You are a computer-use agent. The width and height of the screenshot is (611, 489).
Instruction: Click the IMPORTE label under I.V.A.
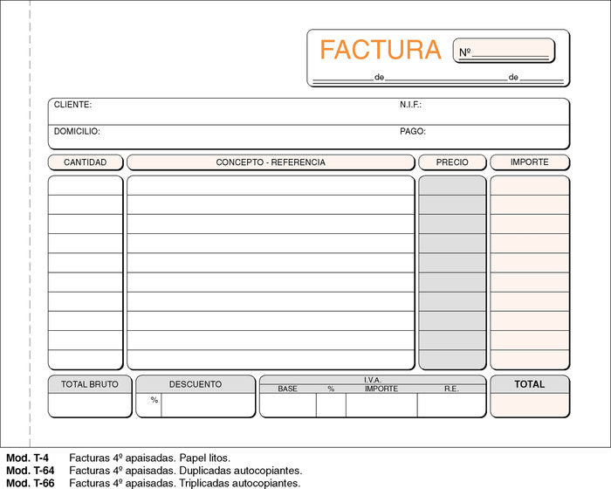[x=381, y=389]
